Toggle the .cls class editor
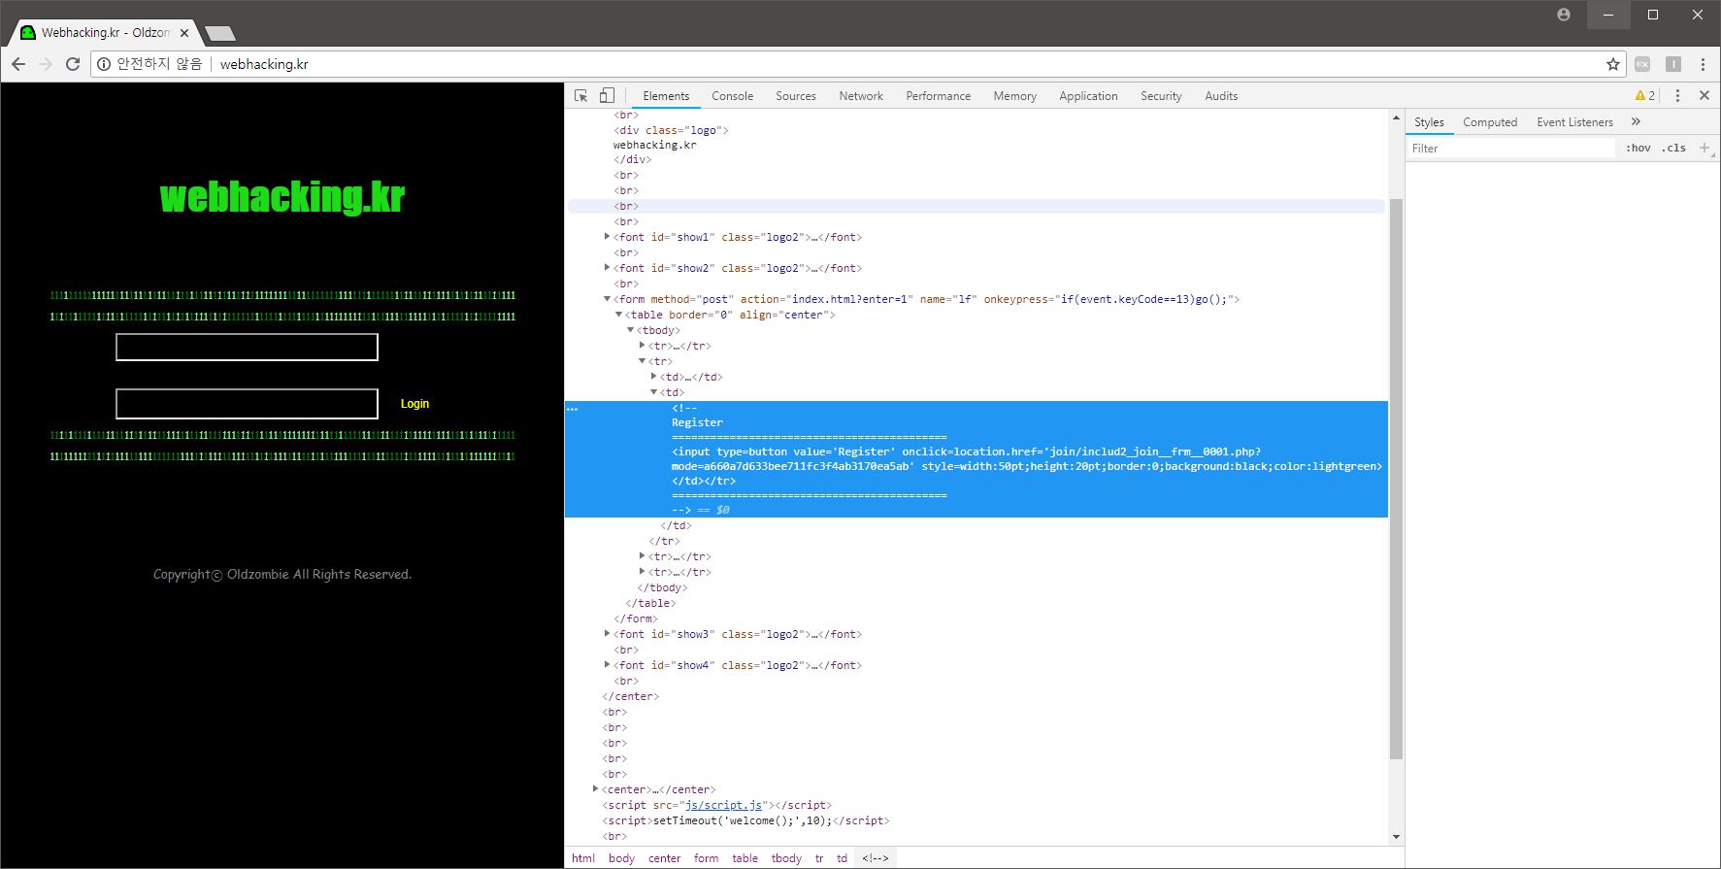Viewport: 1721px width, 869px height. click(1673, 149)
